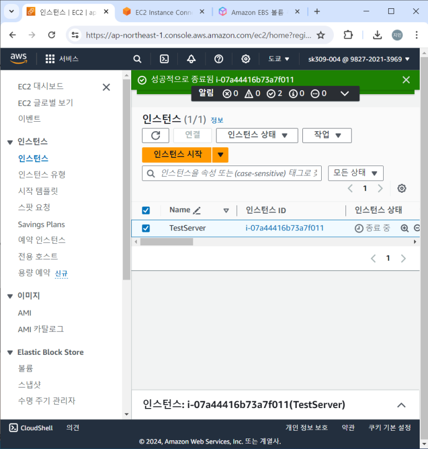Reload the browser page

[51, 35]
